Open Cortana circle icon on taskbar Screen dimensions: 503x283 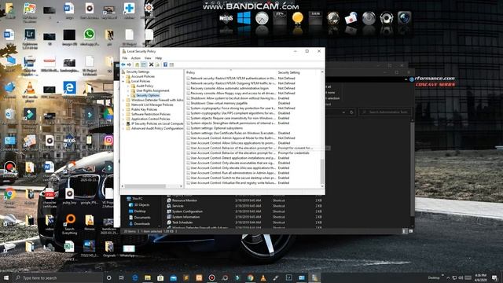tap(108, 277)
